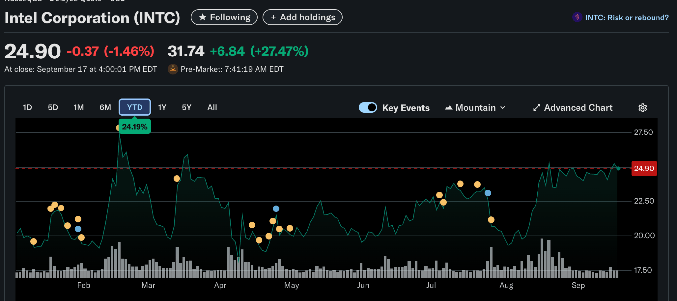Click the blue event dot near May
This screenshot has height=301, width=677.
(x=276, y=208)
